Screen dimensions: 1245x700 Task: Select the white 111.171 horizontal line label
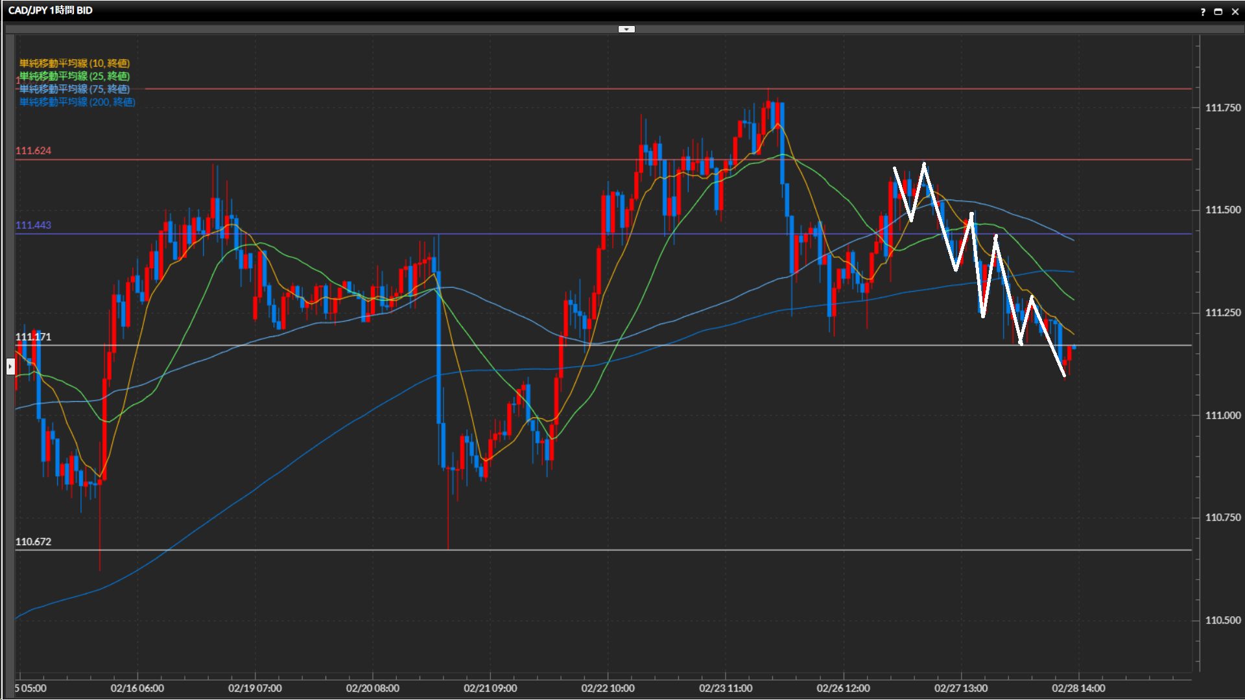33,336
